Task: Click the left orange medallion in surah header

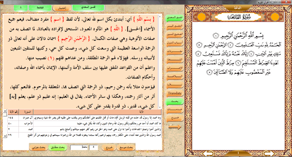Action: pos(201,17)
